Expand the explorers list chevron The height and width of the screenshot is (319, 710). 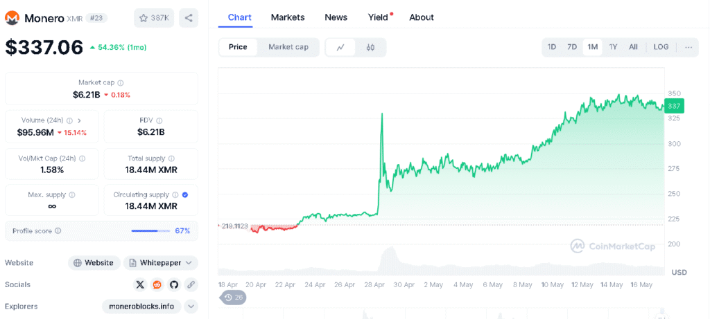click(x=191, y=307)
